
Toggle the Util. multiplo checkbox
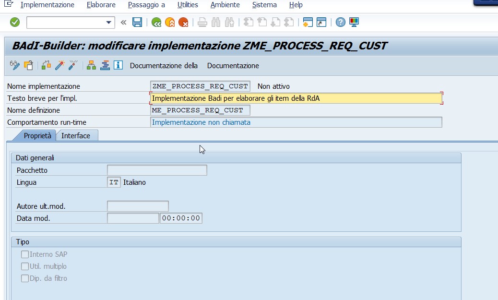[x=24, y=266]
